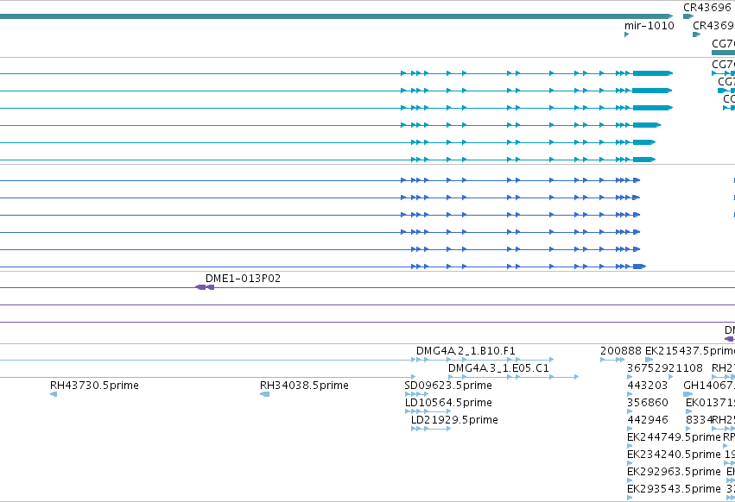Click the 8334 feature label
The image size is (735, 502).
[x=699, y=419]
